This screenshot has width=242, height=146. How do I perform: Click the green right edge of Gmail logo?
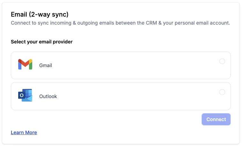[x=31, y=66]
